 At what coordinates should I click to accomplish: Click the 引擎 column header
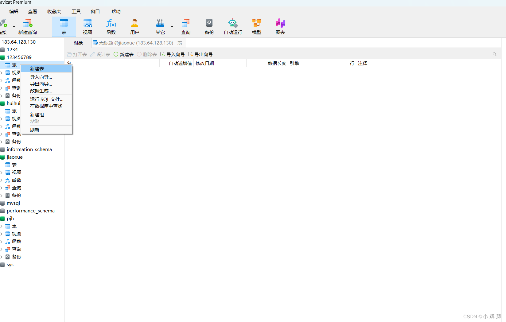pos(305,64)
